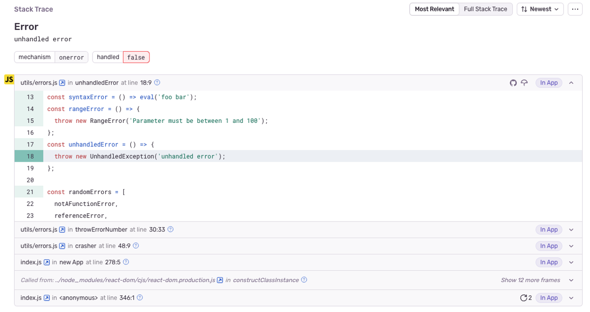The height and width of the screenshot is (312, 590).
Task: Click line number 17 in gutter
Action: click(x=30, y=144)
